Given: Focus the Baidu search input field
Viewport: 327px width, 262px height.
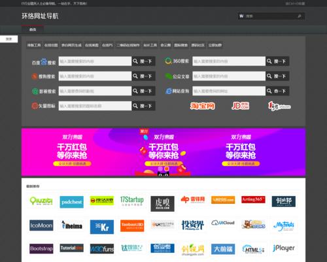Looking at the screenshot, I should [95, 61].
